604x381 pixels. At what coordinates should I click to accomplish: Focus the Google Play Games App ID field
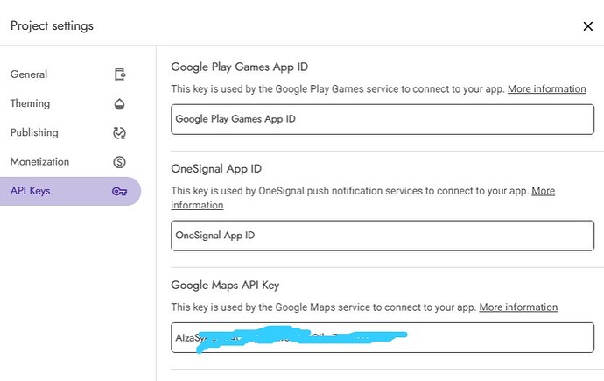pos(383,119)
